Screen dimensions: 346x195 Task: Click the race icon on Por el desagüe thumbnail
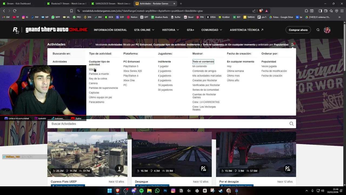(x=288, y=169)
